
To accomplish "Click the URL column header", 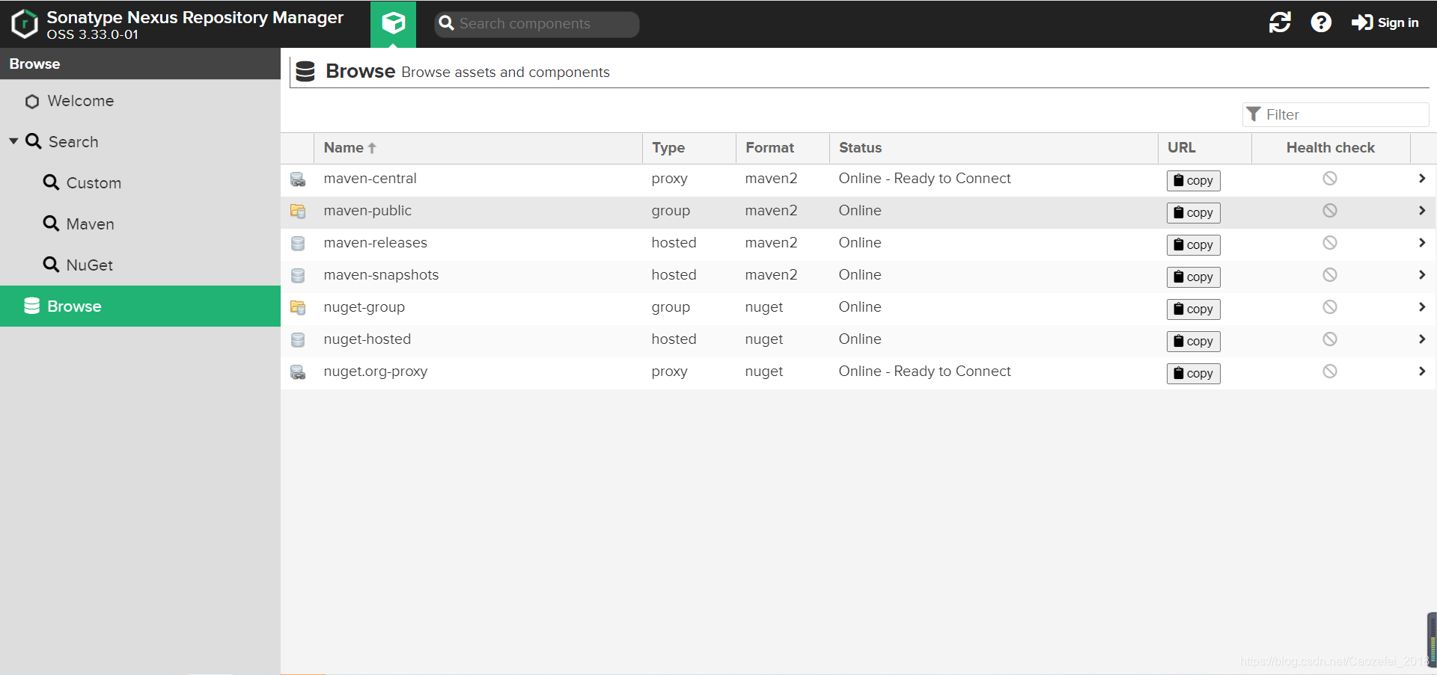I will [1205, 148].
